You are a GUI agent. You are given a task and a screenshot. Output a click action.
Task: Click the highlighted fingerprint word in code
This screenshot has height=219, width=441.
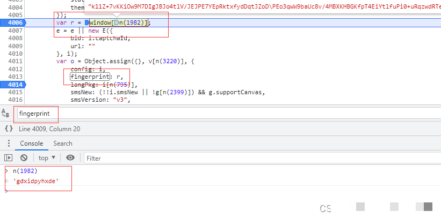click(89, 77)
